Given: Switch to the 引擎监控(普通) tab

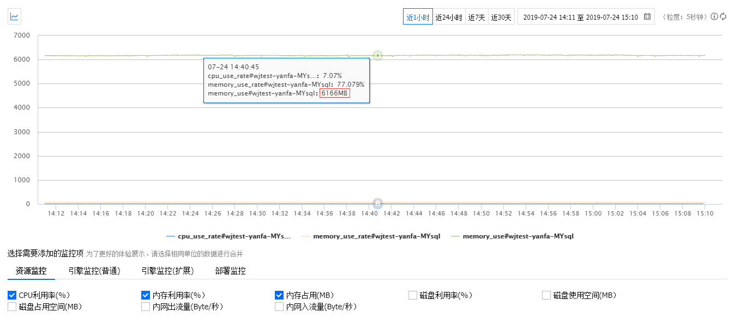Looking at the screenshot, I should pos(94,271).
